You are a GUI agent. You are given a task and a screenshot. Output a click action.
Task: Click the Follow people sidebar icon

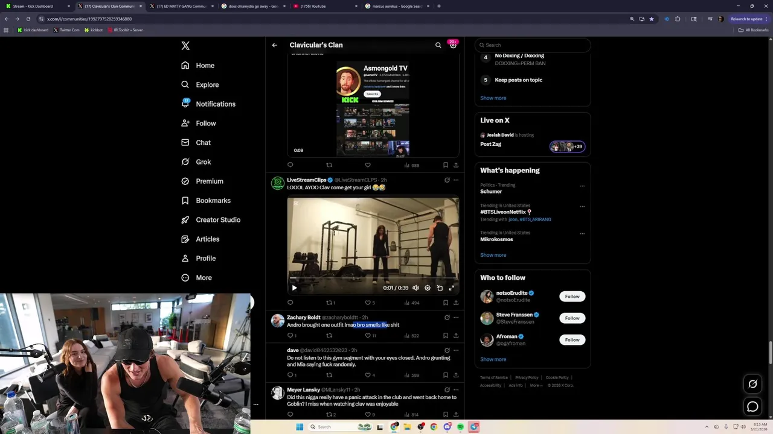pyautogui.click(x=185, y=124)
